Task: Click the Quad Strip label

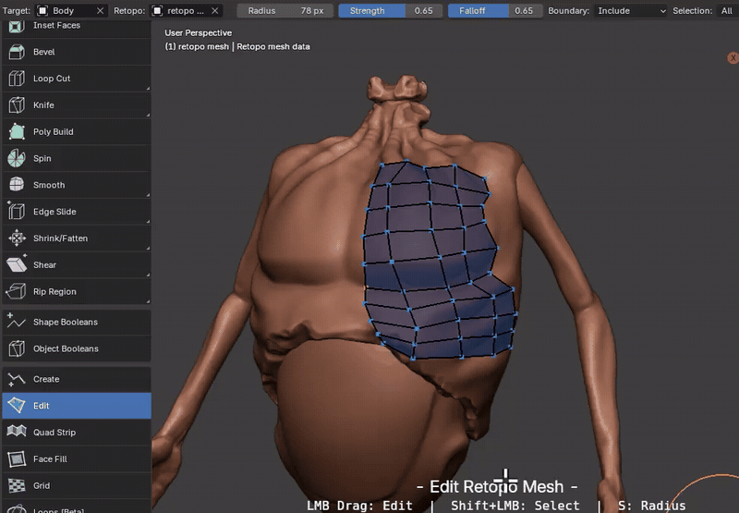Action: [55, 433]
